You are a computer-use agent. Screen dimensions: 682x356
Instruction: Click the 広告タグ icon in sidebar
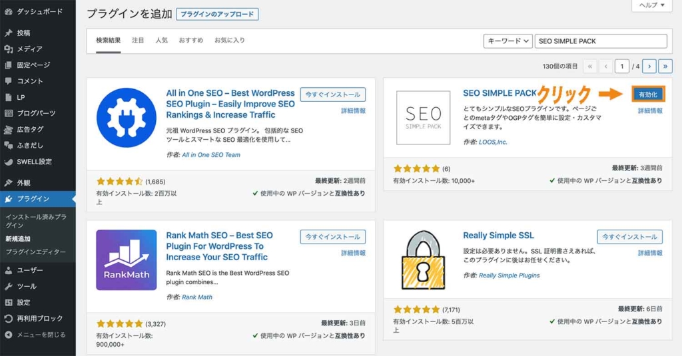8,130
